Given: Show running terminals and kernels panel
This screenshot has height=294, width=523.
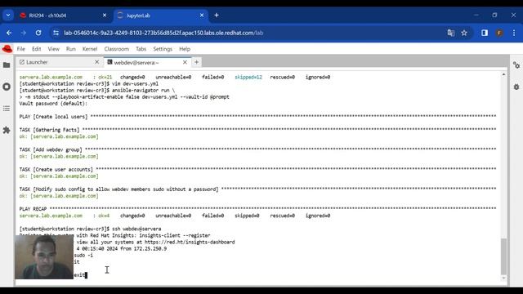Looking at the screenshot, I should [7, 87].
